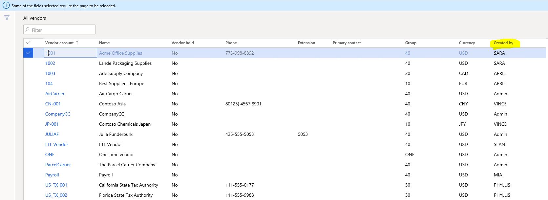The height and width of the screenshot is (200, 548).
Task: Open vendor account CN-001
Action: (53, 104)
